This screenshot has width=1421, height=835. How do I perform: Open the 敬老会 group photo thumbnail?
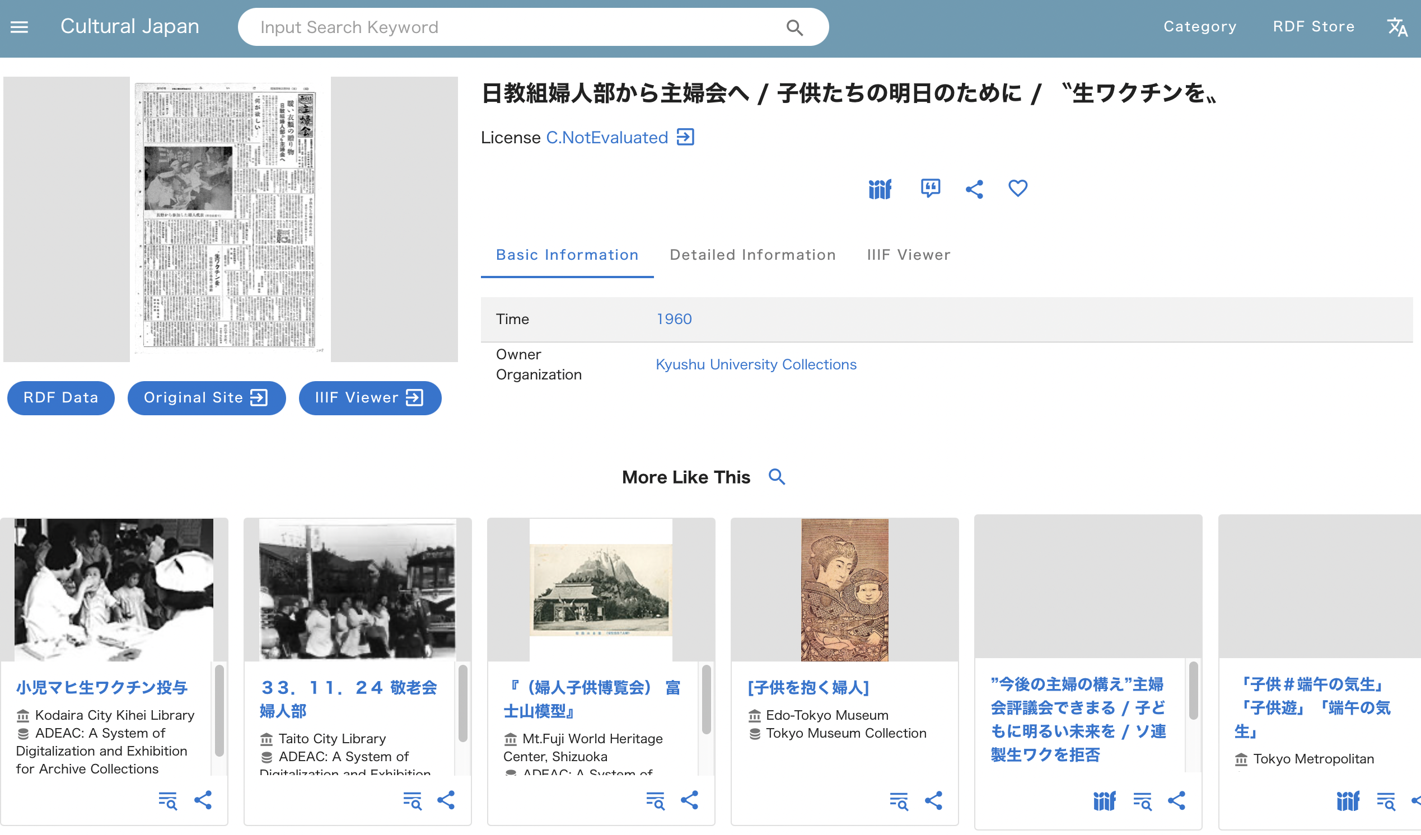coord(357,589)
